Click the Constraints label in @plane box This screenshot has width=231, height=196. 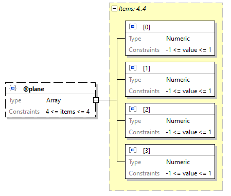24,112
